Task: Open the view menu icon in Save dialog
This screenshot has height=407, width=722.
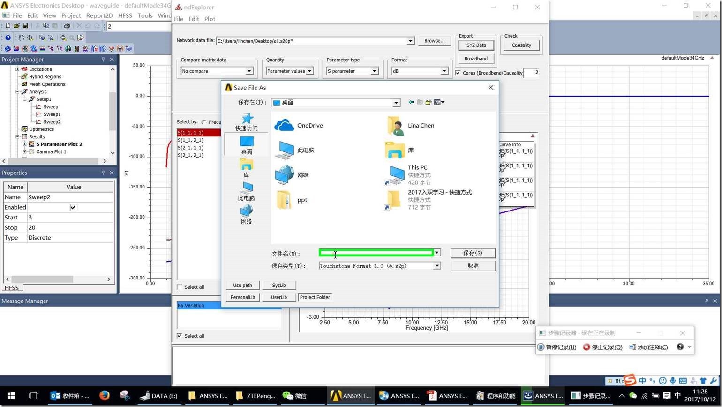Action: tap(439, 102)
